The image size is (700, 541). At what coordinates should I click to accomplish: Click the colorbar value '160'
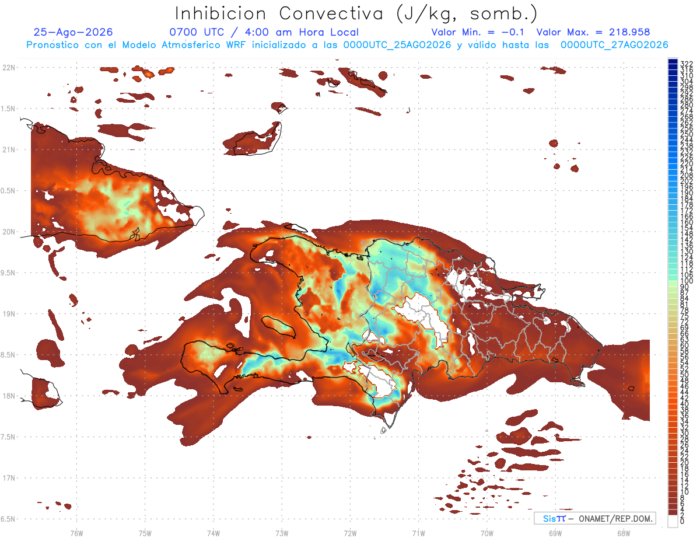(687, 222)
